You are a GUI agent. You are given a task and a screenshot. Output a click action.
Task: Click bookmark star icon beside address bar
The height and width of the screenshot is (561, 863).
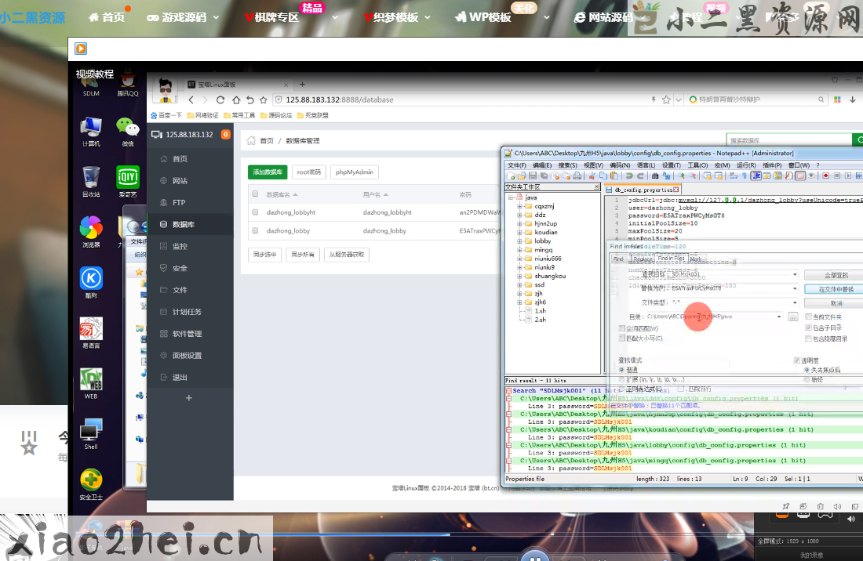[x=263, y=100]
